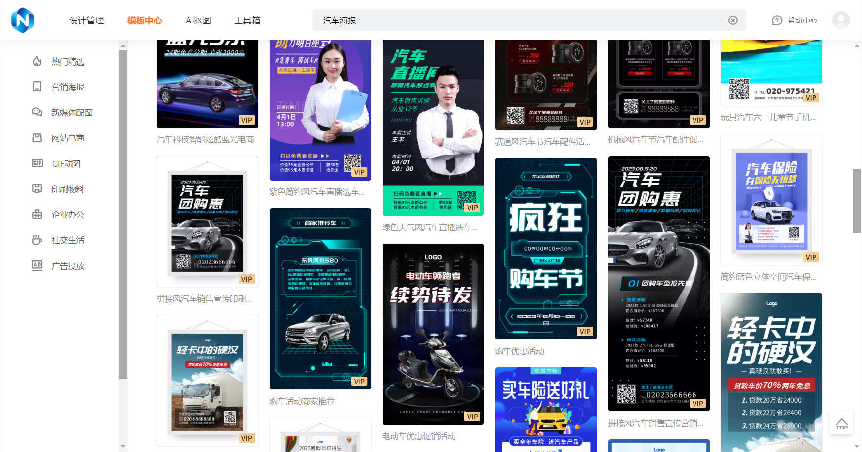Open the 电动车续势待发 scooter poster thumbnail
Image resolution: width=862 pixels, height=452 pixels.
click(x=433, y=334)
